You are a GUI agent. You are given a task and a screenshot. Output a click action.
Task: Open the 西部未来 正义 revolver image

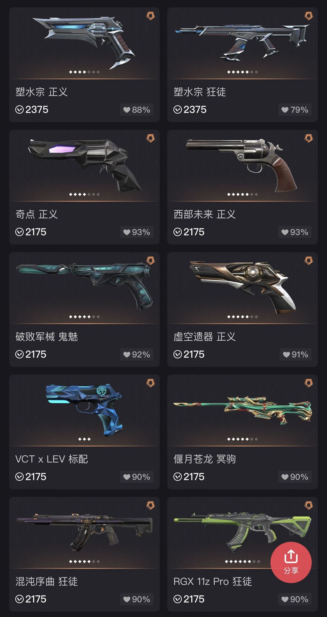pyautogui.click(x=242, y=165)
